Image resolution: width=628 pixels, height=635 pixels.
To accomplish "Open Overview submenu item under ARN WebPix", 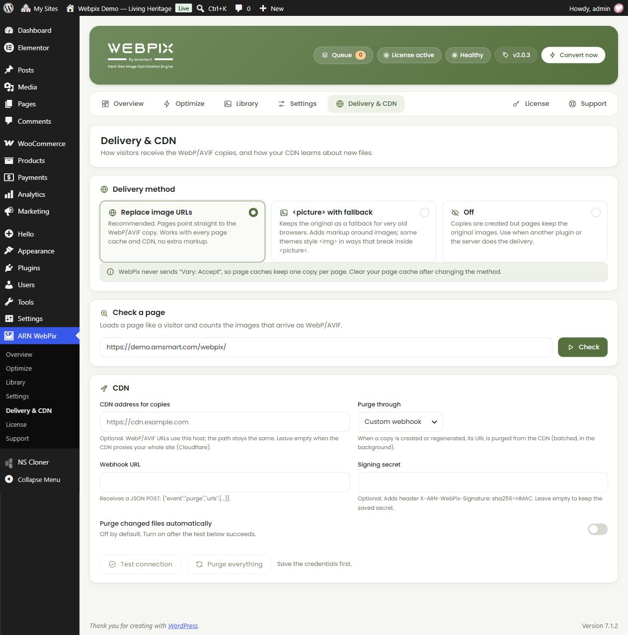I will pos(19,354).
